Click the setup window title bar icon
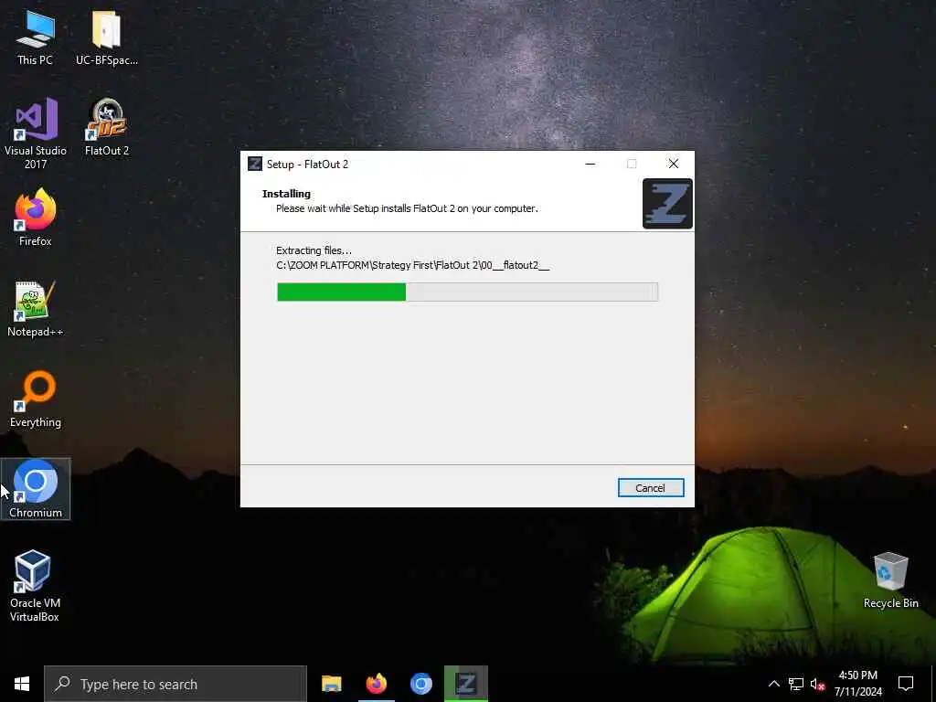The height and width of the screenshot is (702, 936). [255, 164]
